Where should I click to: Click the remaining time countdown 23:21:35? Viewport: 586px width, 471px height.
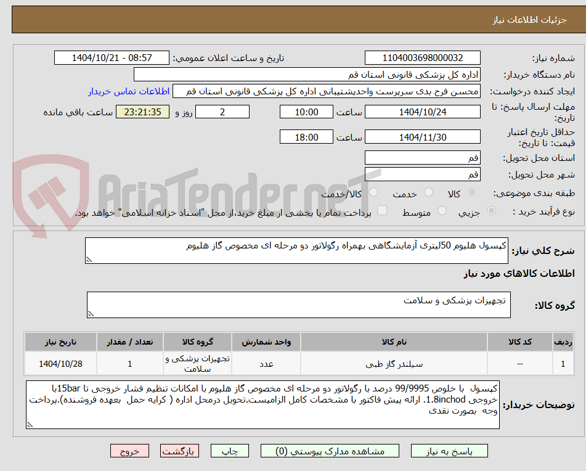click(143, 112)
